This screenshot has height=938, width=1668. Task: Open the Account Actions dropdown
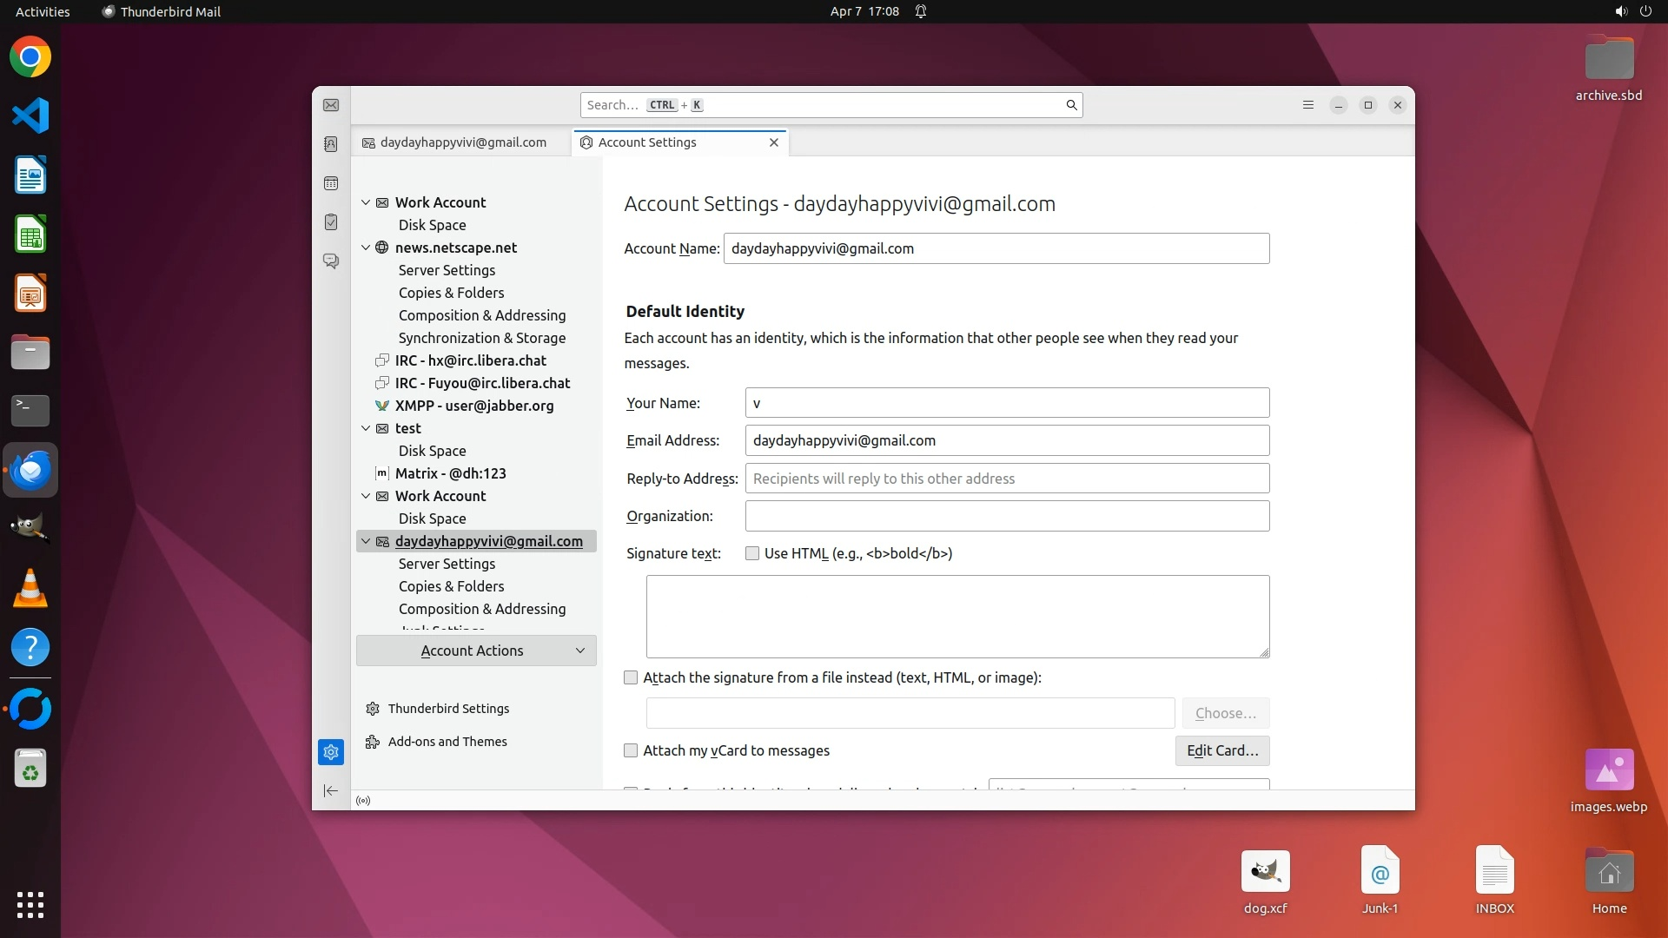coord(476,651)
